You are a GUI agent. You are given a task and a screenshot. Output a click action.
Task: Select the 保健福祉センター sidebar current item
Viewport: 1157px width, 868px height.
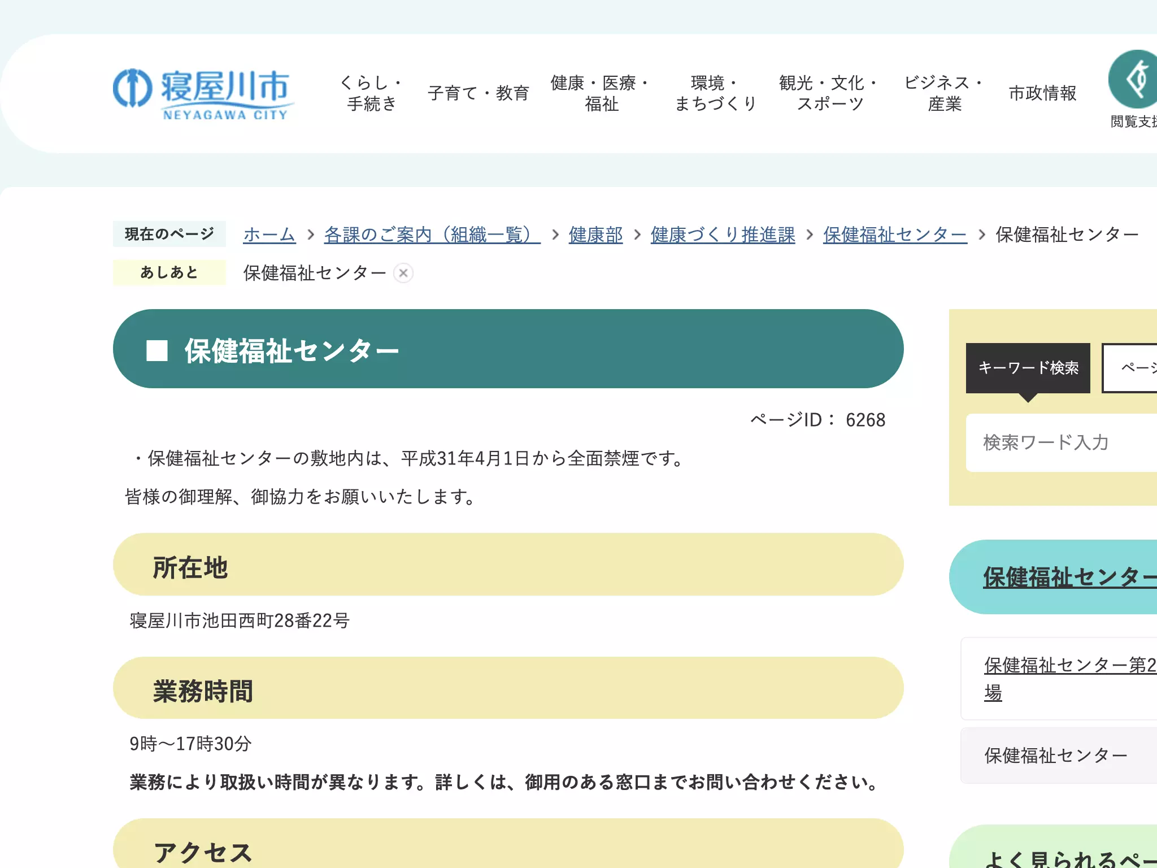(1059, 756)
